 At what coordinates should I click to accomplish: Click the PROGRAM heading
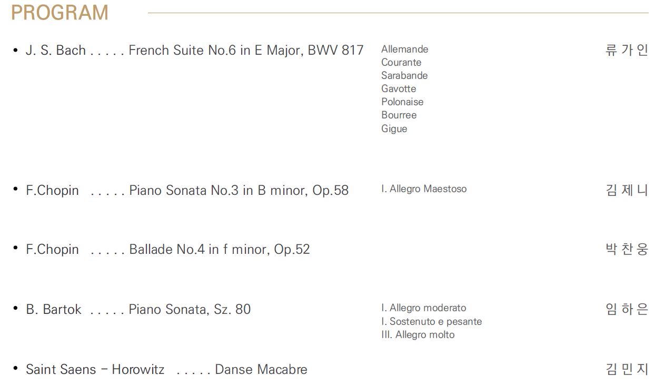(x=60, y=13)
